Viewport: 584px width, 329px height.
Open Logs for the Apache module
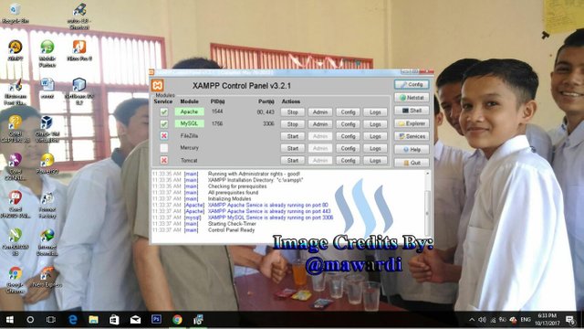(x=375, y=111)
